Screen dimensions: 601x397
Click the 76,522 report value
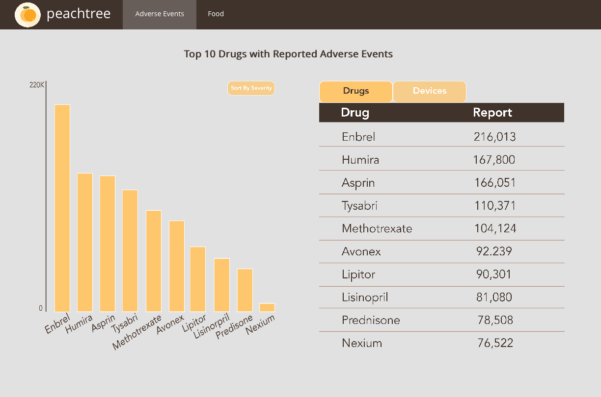coord(495,343)
